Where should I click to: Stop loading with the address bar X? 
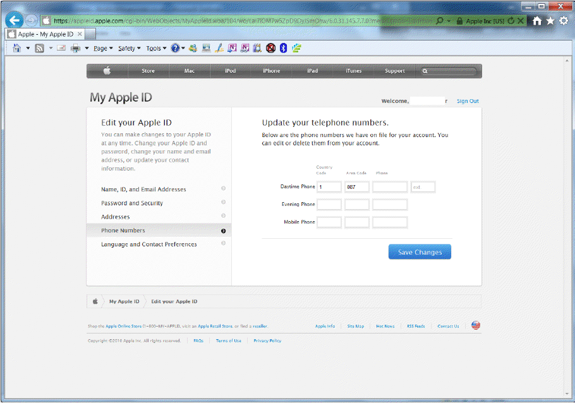tap(520, 21)
